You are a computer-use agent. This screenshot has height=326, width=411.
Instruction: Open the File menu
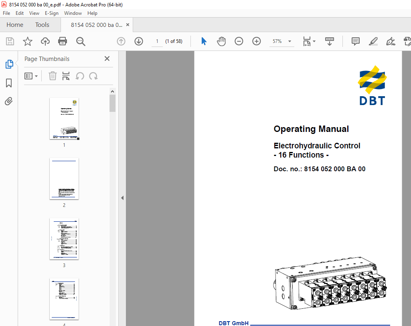point(6,13)
